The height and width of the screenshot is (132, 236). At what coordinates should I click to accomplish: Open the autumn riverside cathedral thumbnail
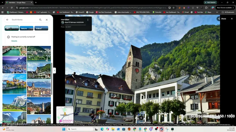click(x=14, y=84)
